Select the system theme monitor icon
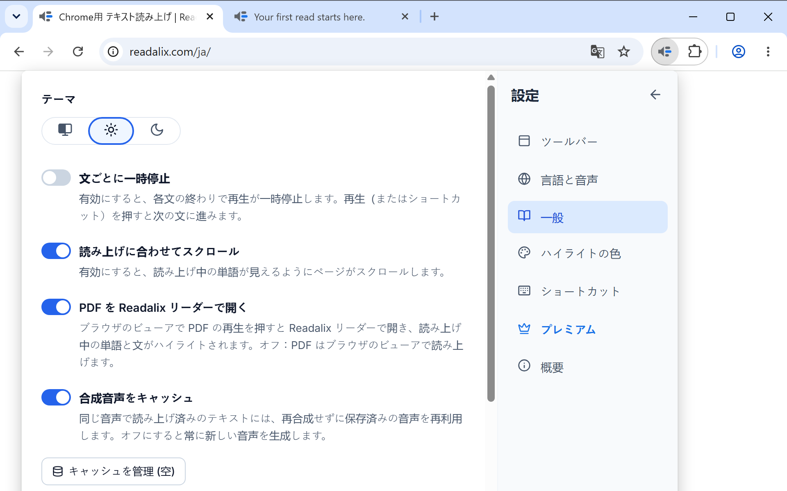Screen dimensions: 787x491 click(65, 131)
